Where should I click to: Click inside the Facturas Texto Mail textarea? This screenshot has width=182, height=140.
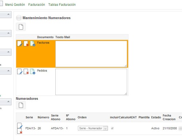click(x=91, y=54)
